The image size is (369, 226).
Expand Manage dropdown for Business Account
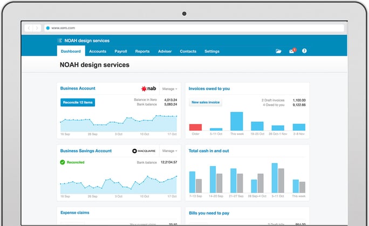pos(170,89)
